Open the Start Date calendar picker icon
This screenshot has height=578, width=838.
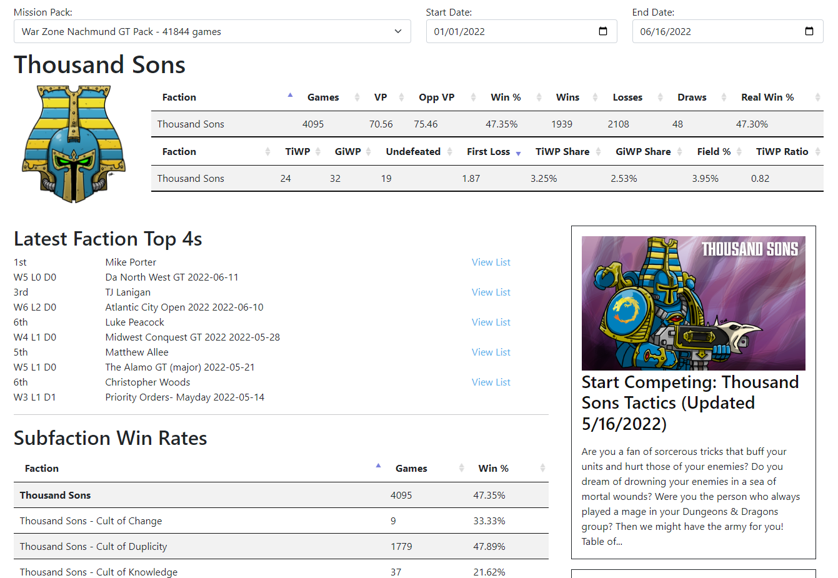pyautogui.click(x=602, y=31)
